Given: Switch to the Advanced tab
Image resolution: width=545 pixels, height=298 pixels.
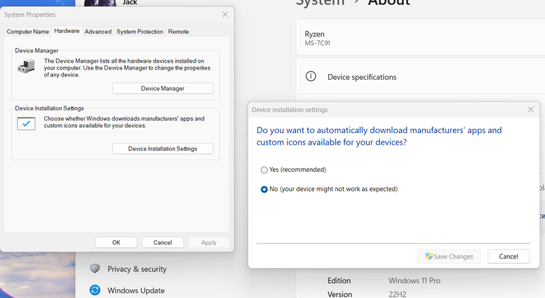Looking at the screenshot, I should [x=98, y=31].
